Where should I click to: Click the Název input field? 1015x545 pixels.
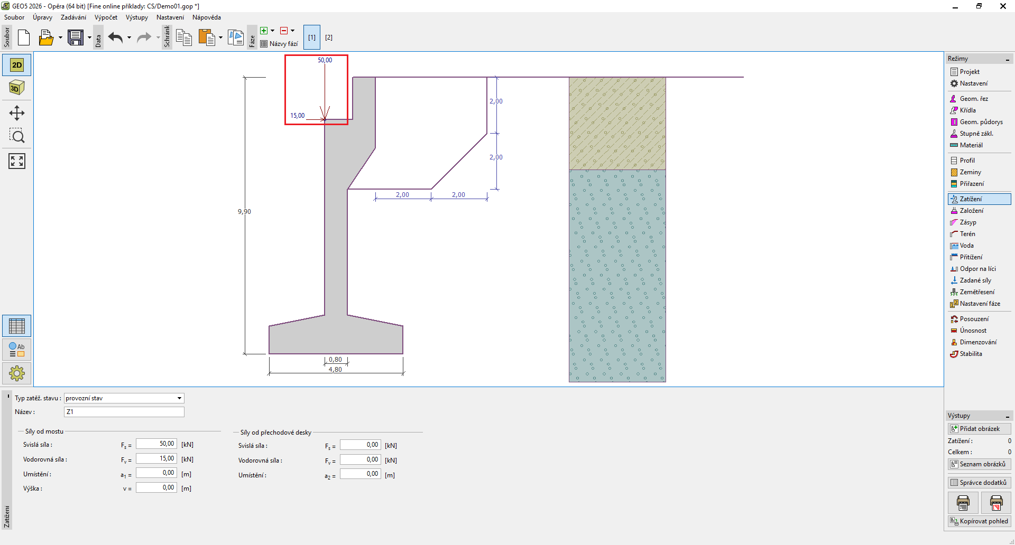tap(124, 412)
